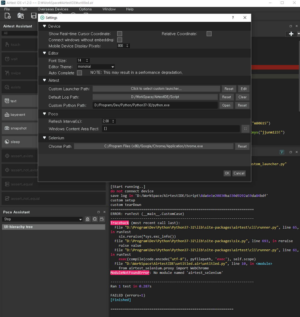Image resolution: width=300 pixels, height=317 pixels.
Task: Collapse the Airtest section
Action: coord(44,80)
